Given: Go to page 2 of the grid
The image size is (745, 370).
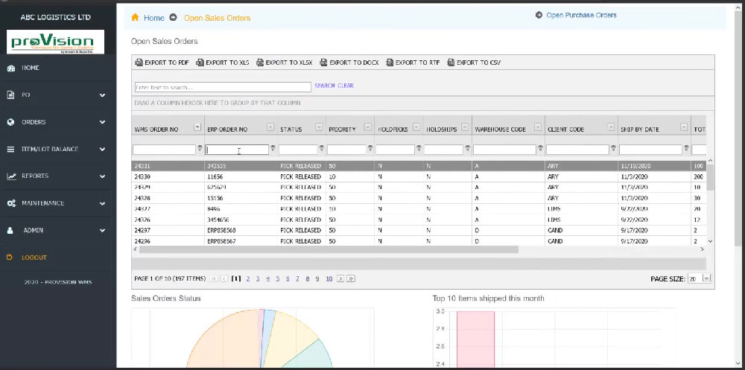Looking at the screenshot, I should (248, 279).
